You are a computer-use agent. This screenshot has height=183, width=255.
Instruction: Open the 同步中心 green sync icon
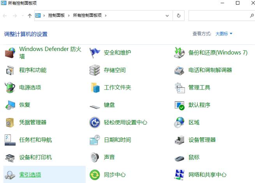coord(95,175)
